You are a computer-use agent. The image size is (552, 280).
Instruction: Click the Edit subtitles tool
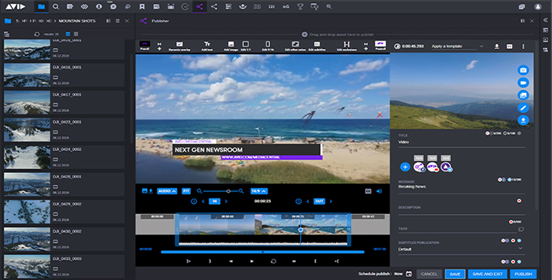tap(316, 46)
